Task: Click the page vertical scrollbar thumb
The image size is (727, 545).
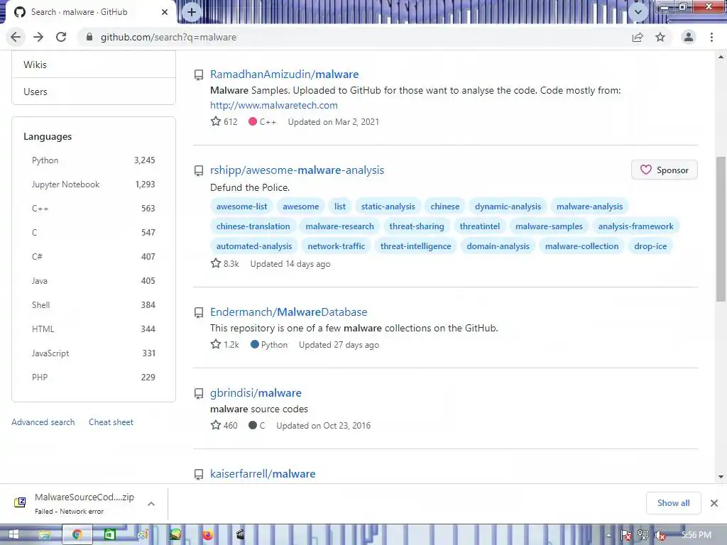Action: pos(721,229)
